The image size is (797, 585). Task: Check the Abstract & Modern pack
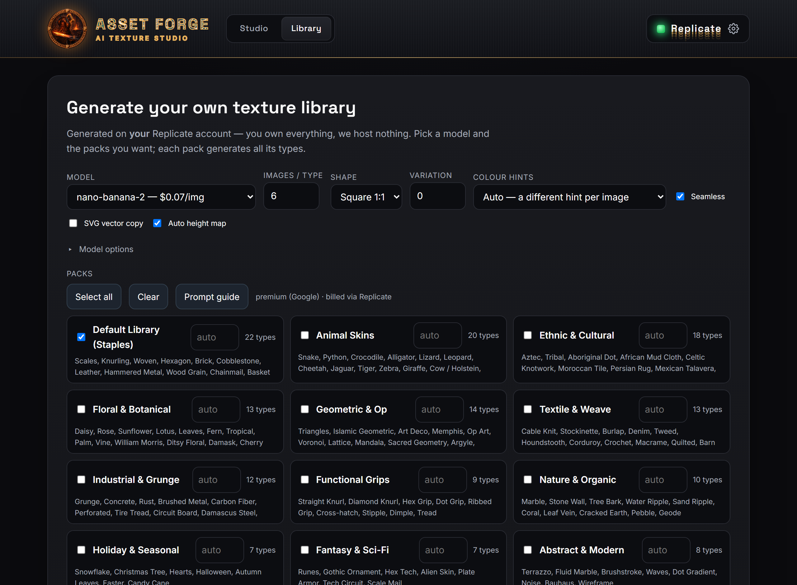click(x=528, y=550)
